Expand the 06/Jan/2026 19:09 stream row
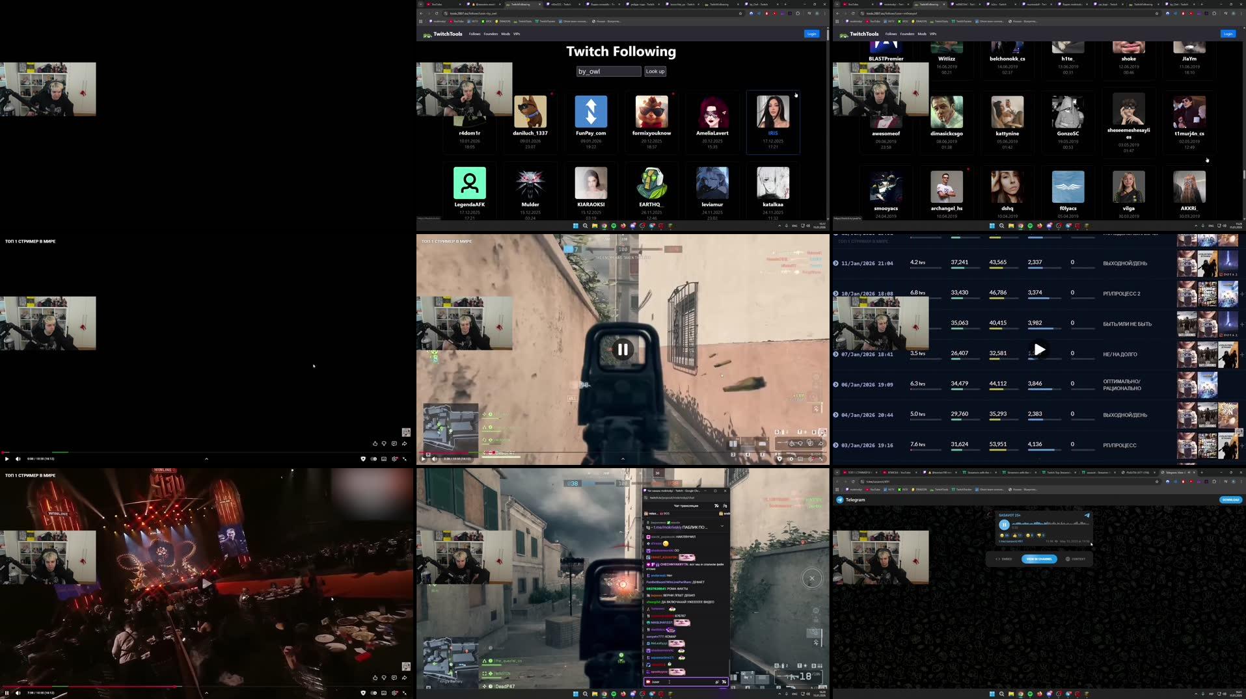Image resolution: width=1246 pixels, height=699 pixels. (835, 384)
